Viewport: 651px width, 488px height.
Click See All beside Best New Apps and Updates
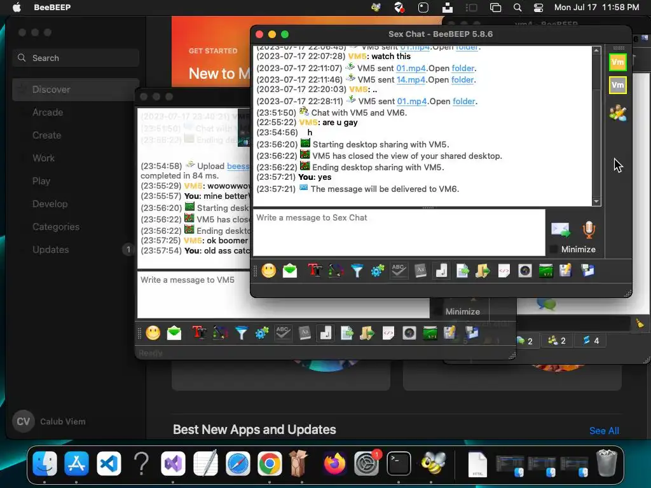[x=604, y=431]
